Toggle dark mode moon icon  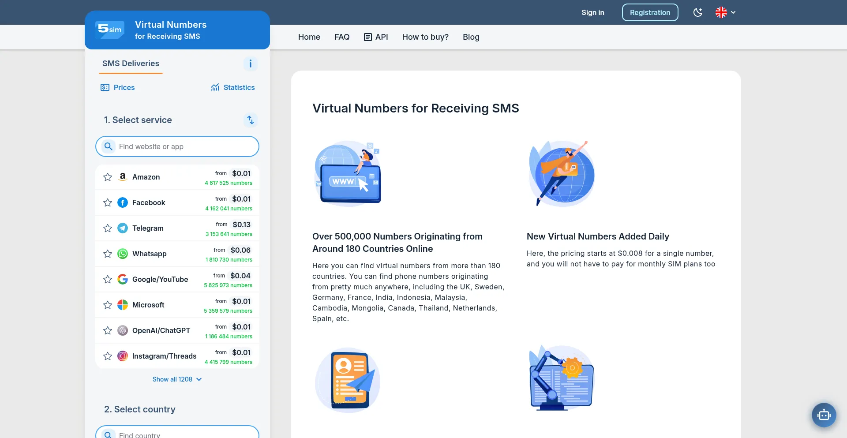(697, 12)
